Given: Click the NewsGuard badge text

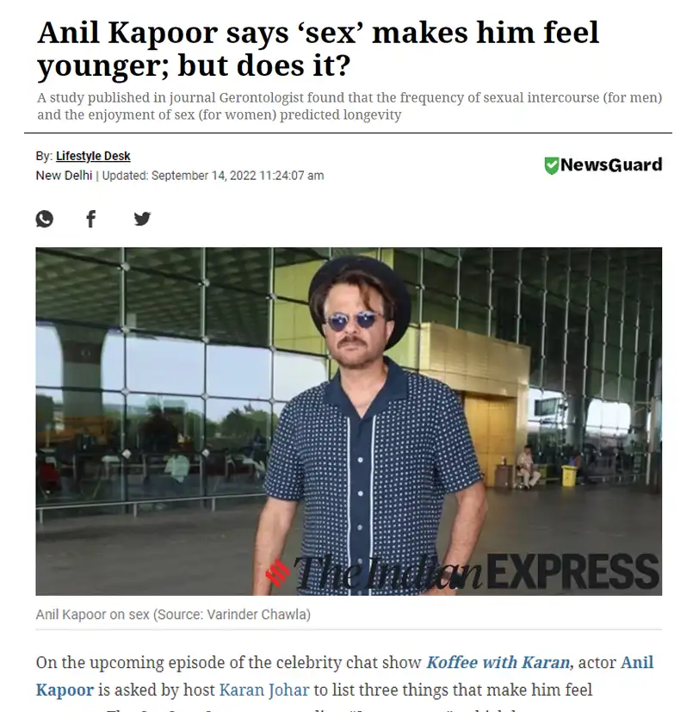Looking at the screenshot, I should point(611,164).
